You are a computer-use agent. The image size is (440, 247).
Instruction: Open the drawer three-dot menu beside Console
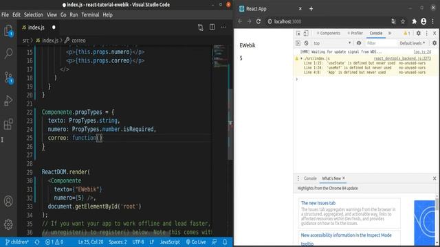[298, 178]
